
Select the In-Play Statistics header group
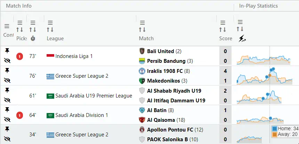pos(258,6)
